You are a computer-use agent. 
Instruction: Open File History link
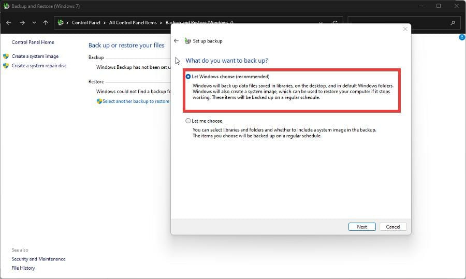[x=23, y=268]
